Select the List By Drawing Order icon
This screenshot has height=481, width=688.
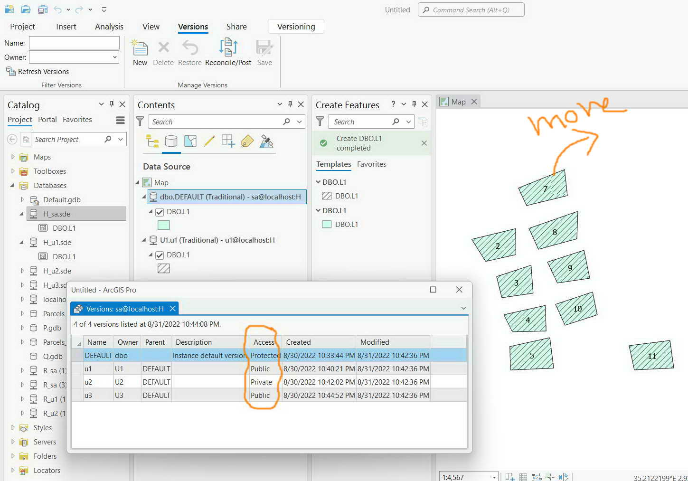(152, 141)
